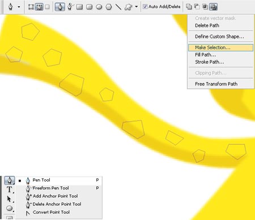The image size is (255, 220).
Task: Choose Delete Path from context menu
Action: (x=220, y=25)
